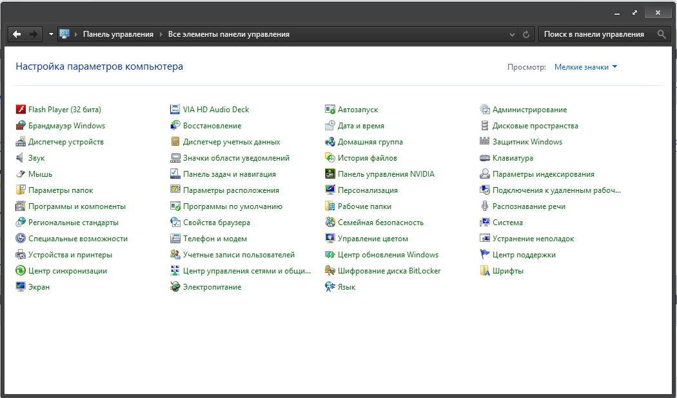Open Свойства браузера
Screen dimensions: 677x398
tap(216, 223)
